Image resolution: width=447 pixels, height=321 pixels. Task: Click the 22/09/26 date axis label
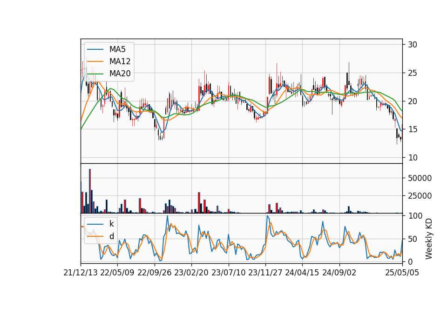[154, 273]
